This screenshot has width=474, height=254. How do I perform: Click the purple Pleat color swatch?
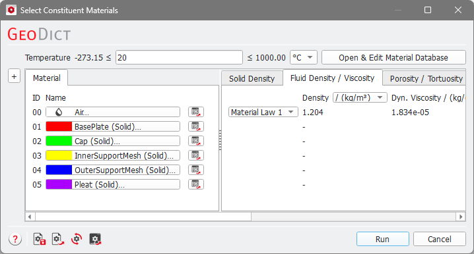(x=59, y=184)
